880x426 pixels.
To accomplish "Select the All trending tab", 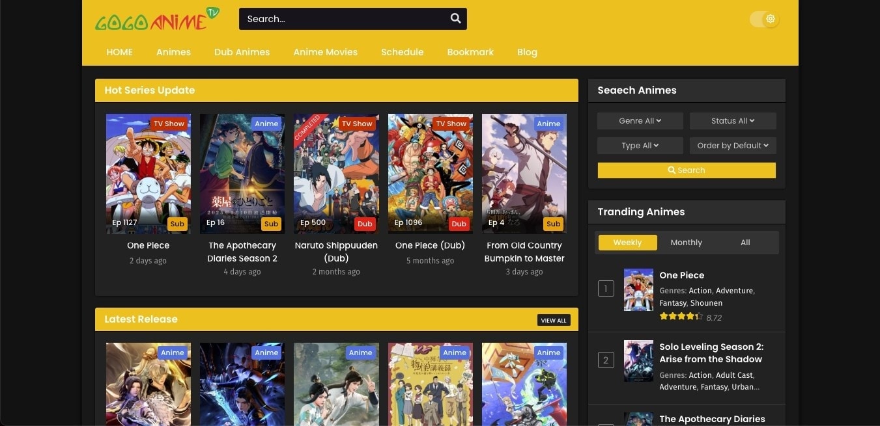I will pos(745,243).
